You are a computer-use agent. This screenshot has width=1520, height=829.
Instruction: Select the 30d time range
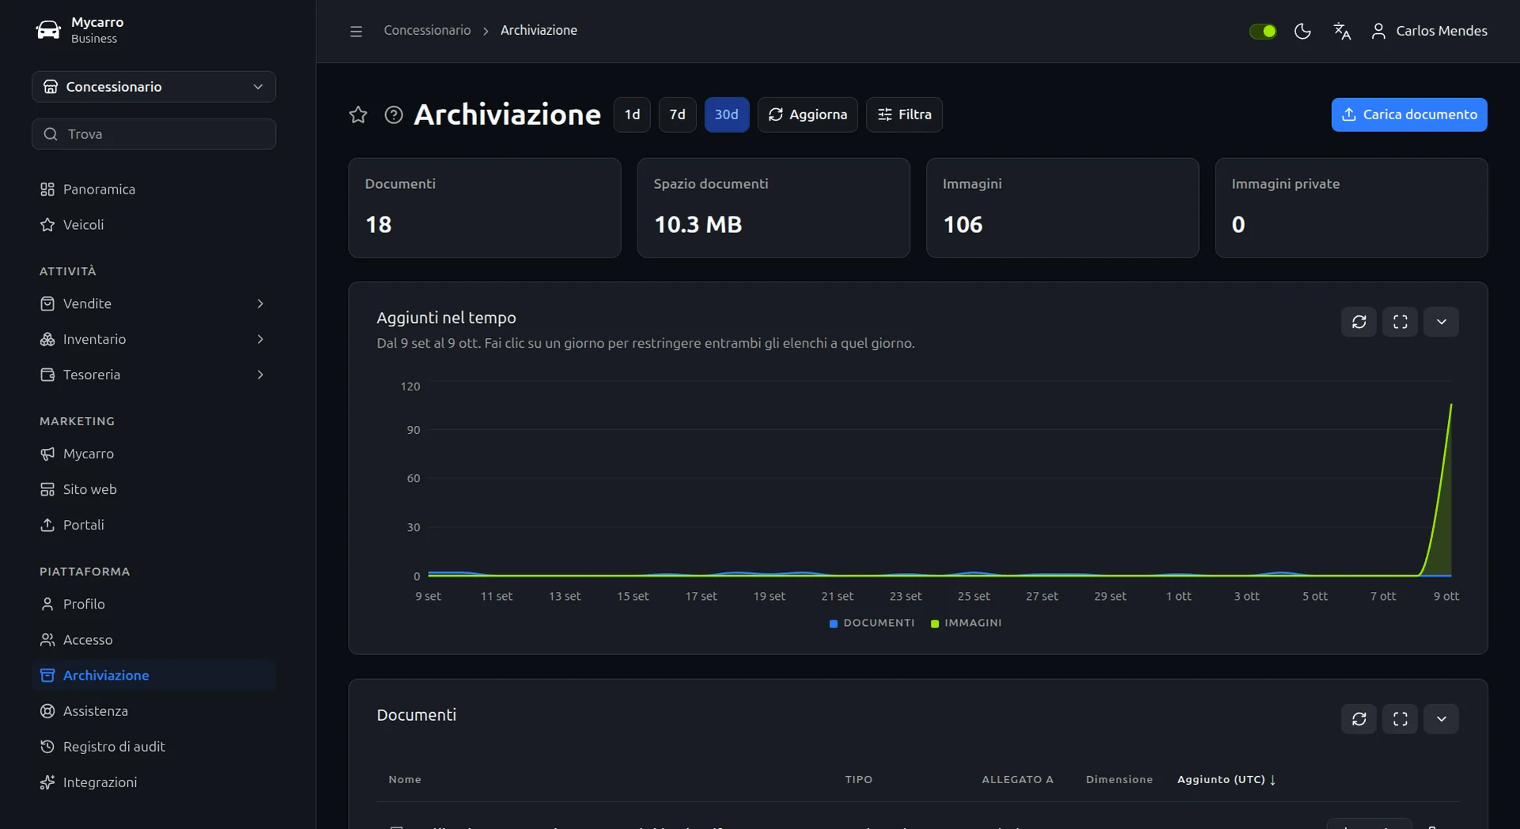click(726, 115)
